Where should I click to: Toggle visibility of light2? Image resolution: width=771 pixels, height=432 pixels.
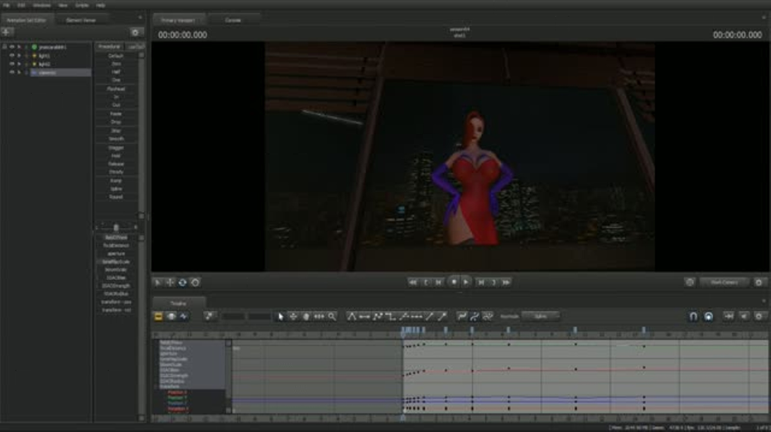[12, 64]
